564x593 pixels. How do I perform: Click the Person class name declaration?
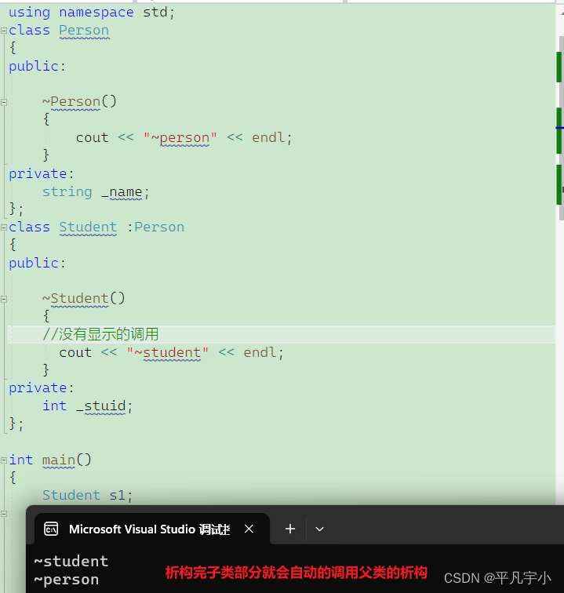tap(84, 31)
